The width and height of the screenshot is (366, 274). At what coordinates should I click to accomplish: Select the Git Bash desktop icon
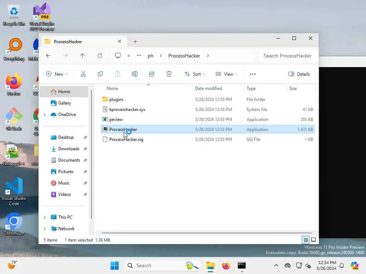click(x=14, y=119)
